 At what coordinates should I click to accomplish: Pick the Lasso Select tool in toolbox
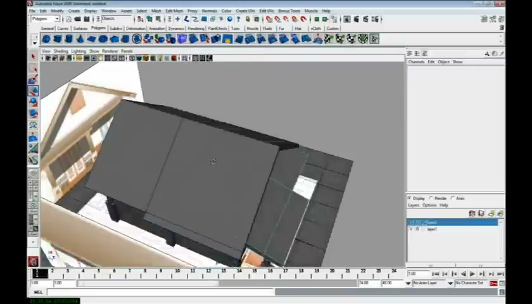click(x=33, y=68)
